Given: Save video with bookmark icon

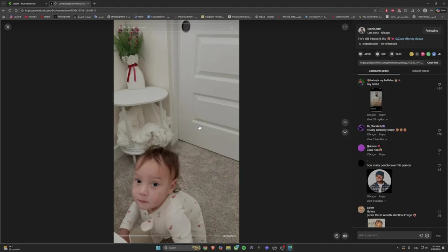Looking at the screenshot, I should pos(392,54).
